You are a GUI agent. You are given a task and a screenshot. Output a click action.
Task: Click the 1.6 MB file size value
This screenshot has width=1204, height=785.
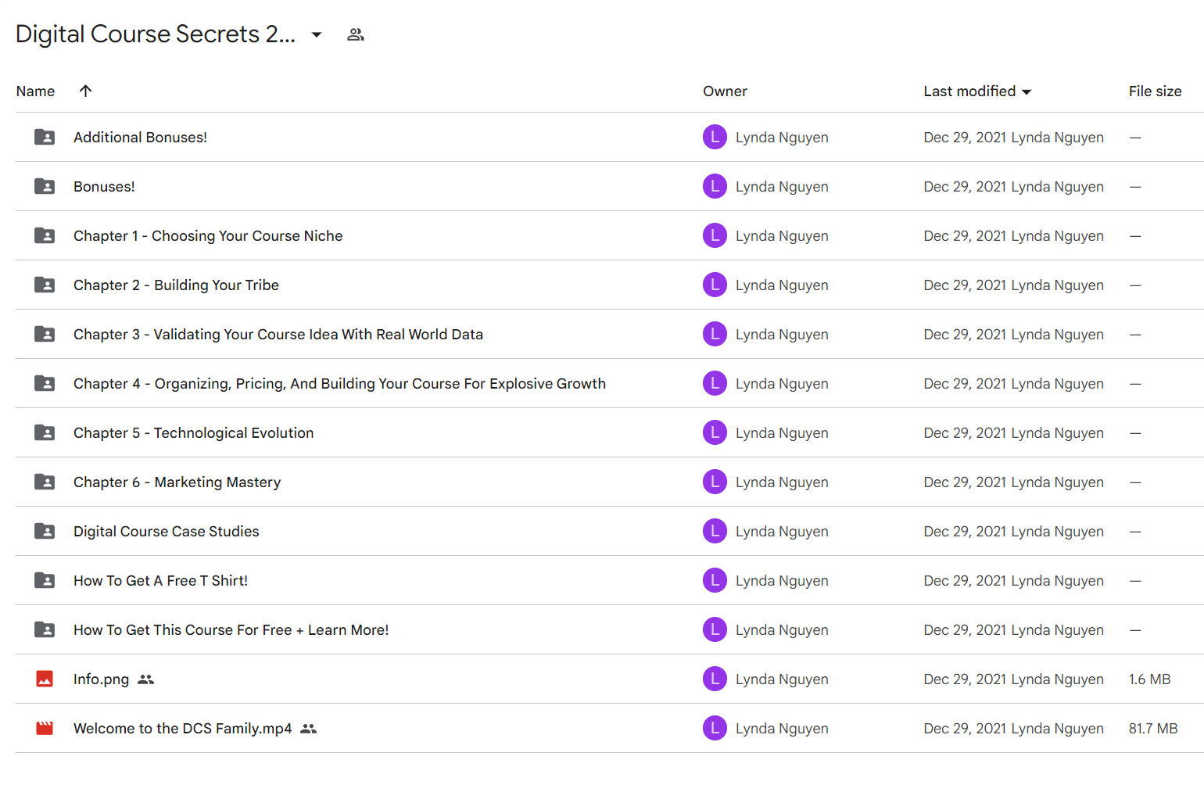pos(1149,679)
